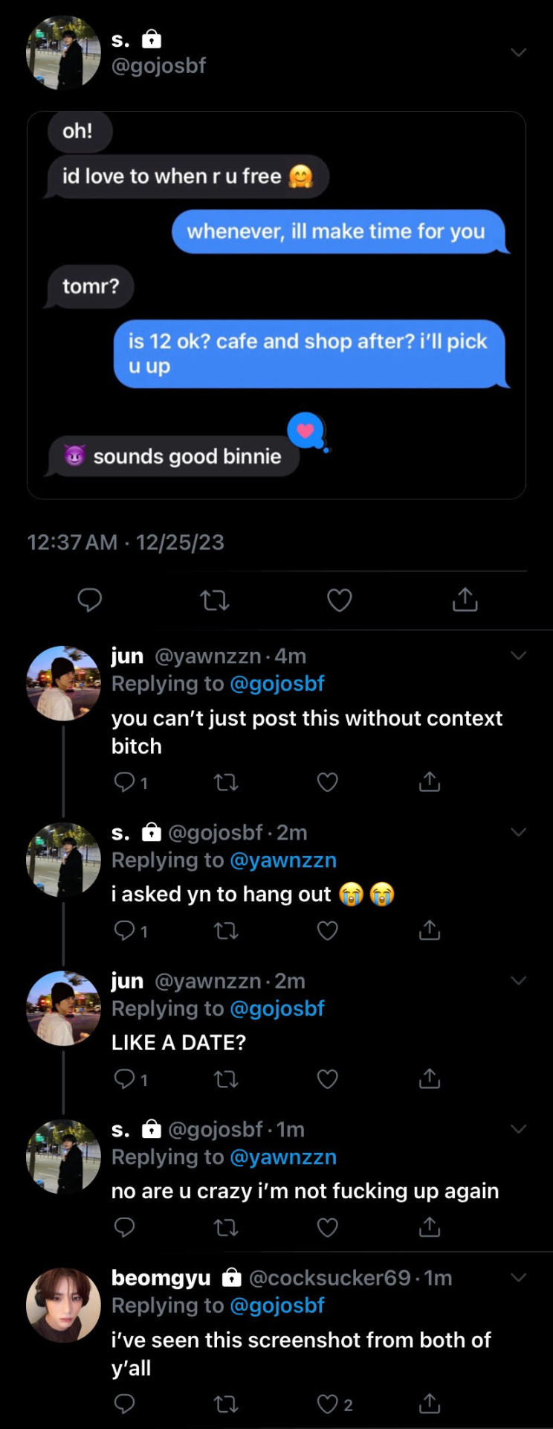Screen dimensions: 553x1429
Task: Reply to the main tweet
Action: click(90, 599)
